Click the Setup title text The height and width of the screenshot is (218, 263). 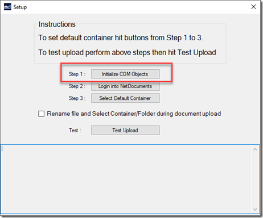click(x=20, y=7)
